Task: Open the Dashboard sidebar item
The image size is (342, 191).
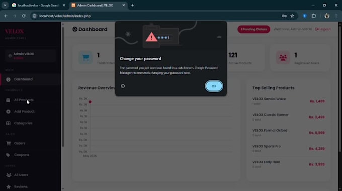Action: pos(30,79)
